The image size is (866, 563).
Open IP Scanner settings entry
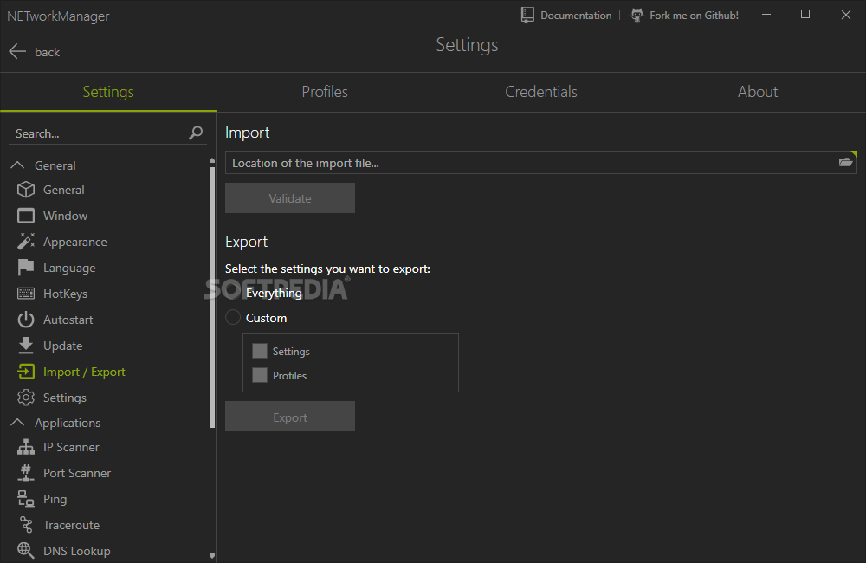[x=71, y=447]
